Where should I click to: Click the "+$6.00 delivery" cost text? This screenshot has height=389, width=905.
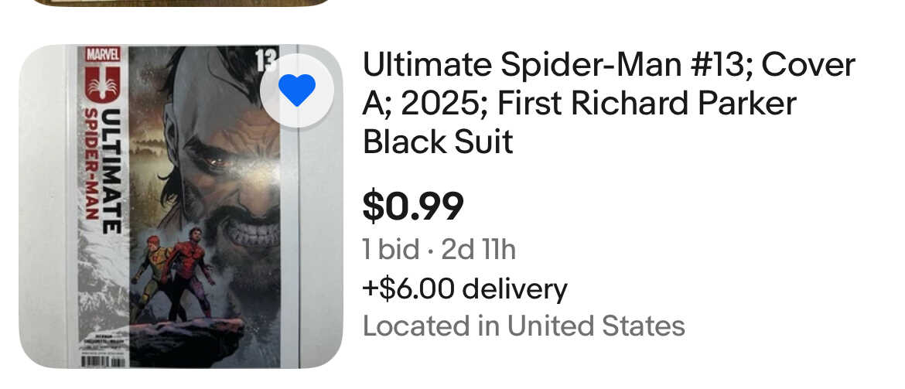click(465, 289)
